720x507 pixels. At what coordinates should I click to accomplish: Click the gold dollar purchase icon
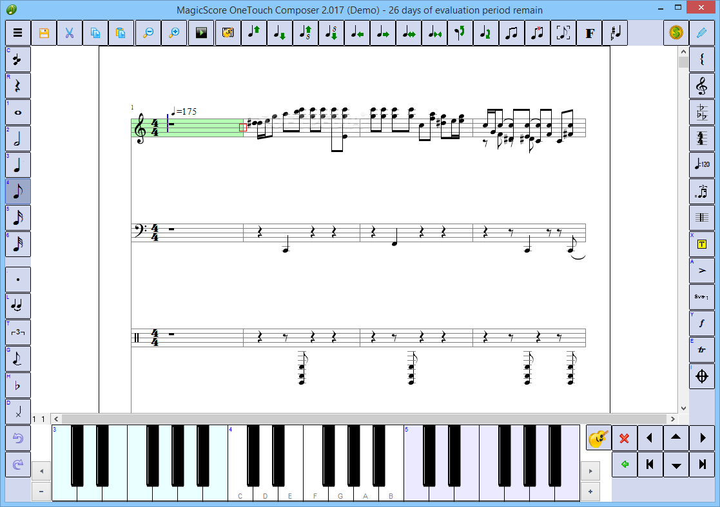pyautogui.click(x=676, y=33)
